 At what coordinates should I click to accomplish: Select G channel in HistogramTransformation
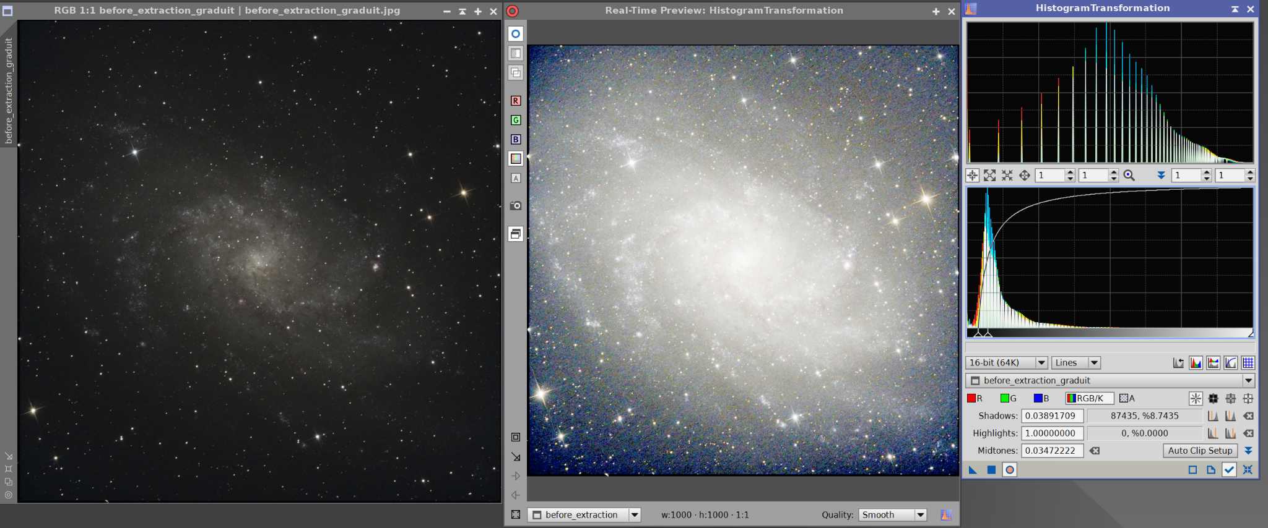[1009, 398]
